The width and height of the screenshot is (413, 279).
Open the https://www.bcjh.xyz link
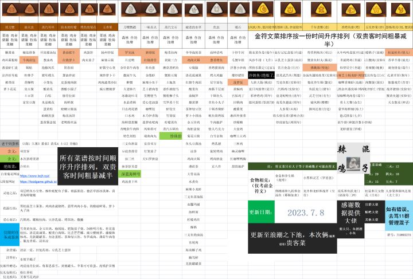click(x=35, y=176)
